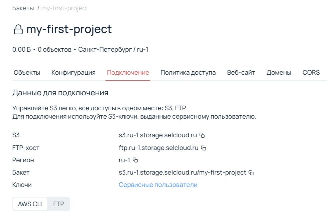Click the ftp.ru-1.storage.selcloud.ru host text
Image resolution: width=327 pixels, height=216 pixels.
point(158,148)
